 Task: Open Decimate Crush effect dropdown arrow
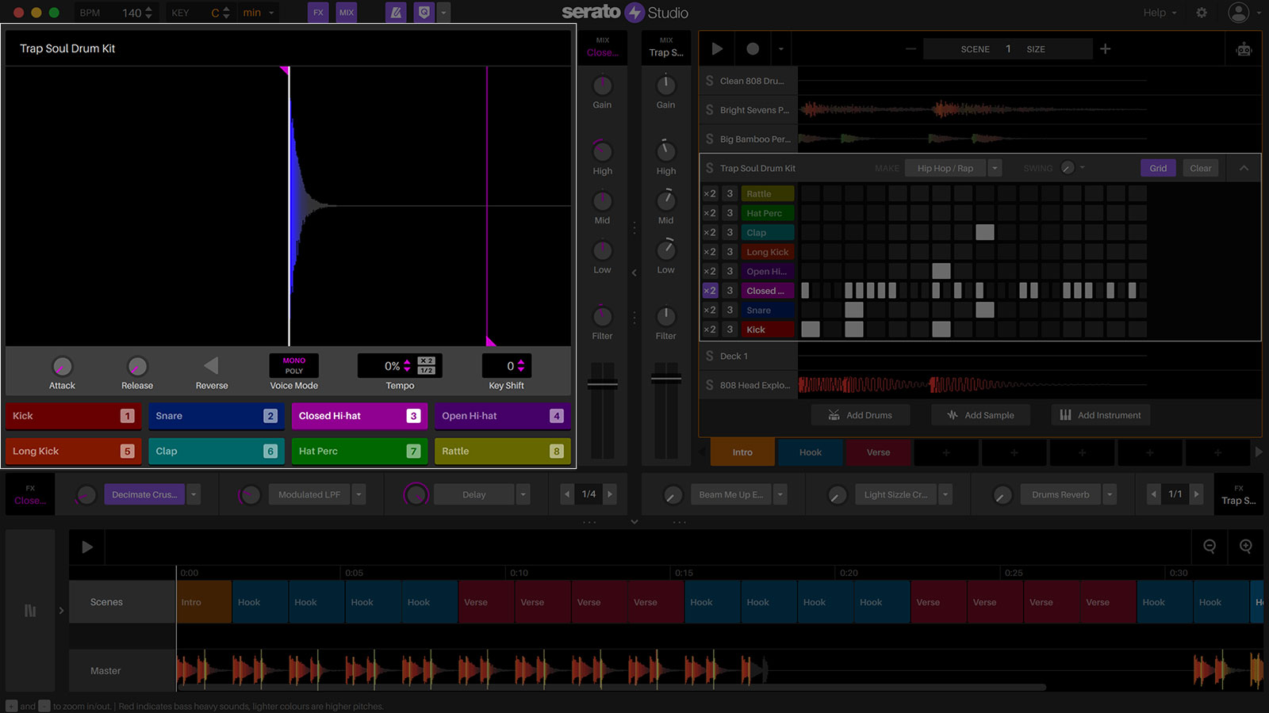pos(194,494)
